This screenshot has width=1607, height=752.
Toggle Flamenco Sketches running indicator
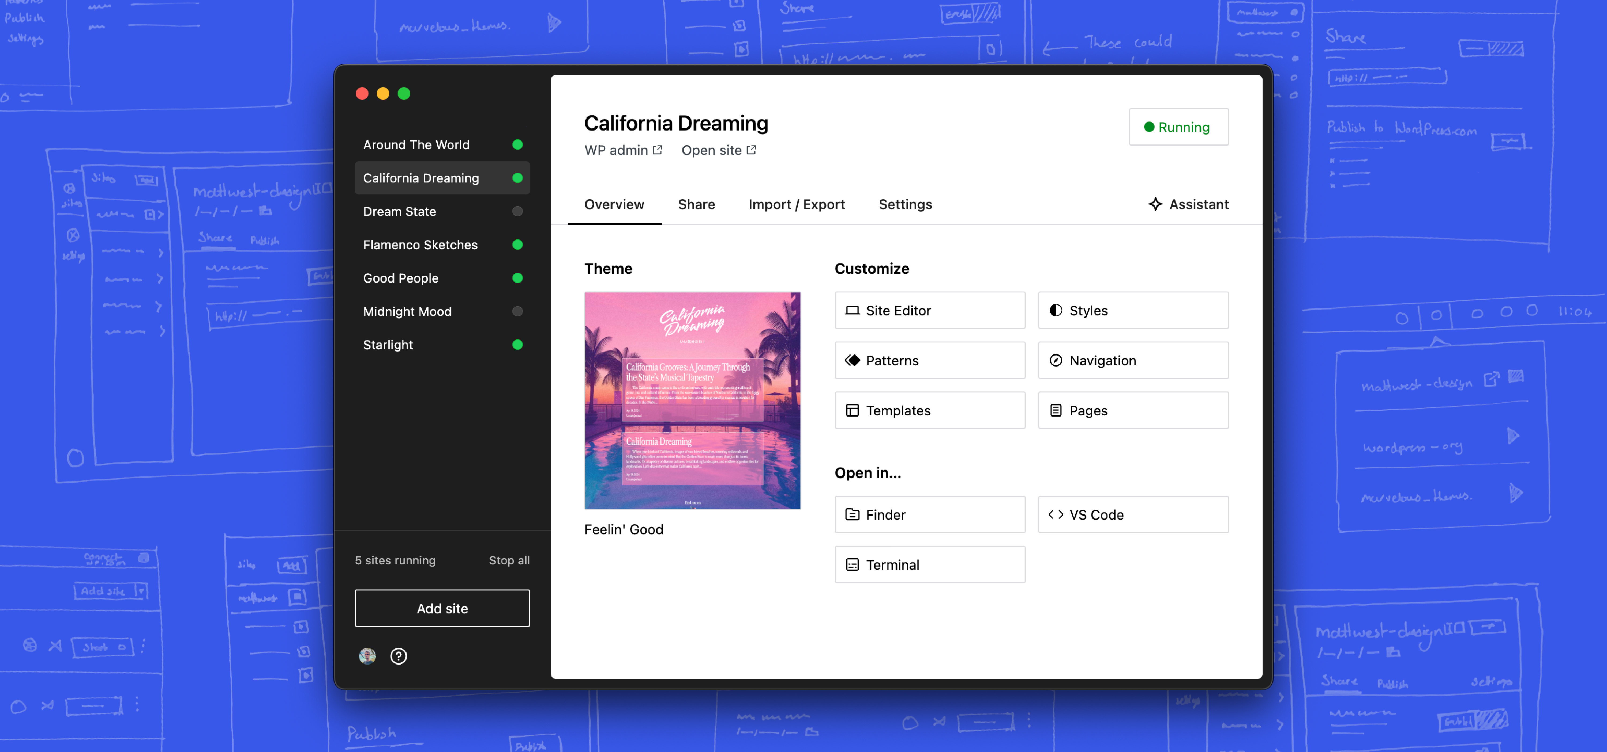point(517,245)
